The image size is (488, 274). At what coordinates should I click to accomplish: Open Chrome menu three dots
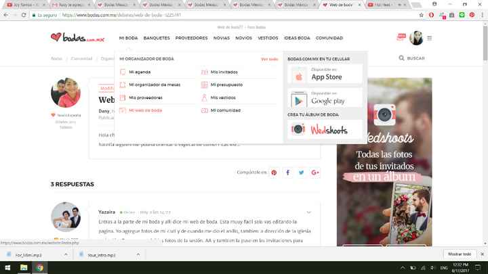pos(483,15)
